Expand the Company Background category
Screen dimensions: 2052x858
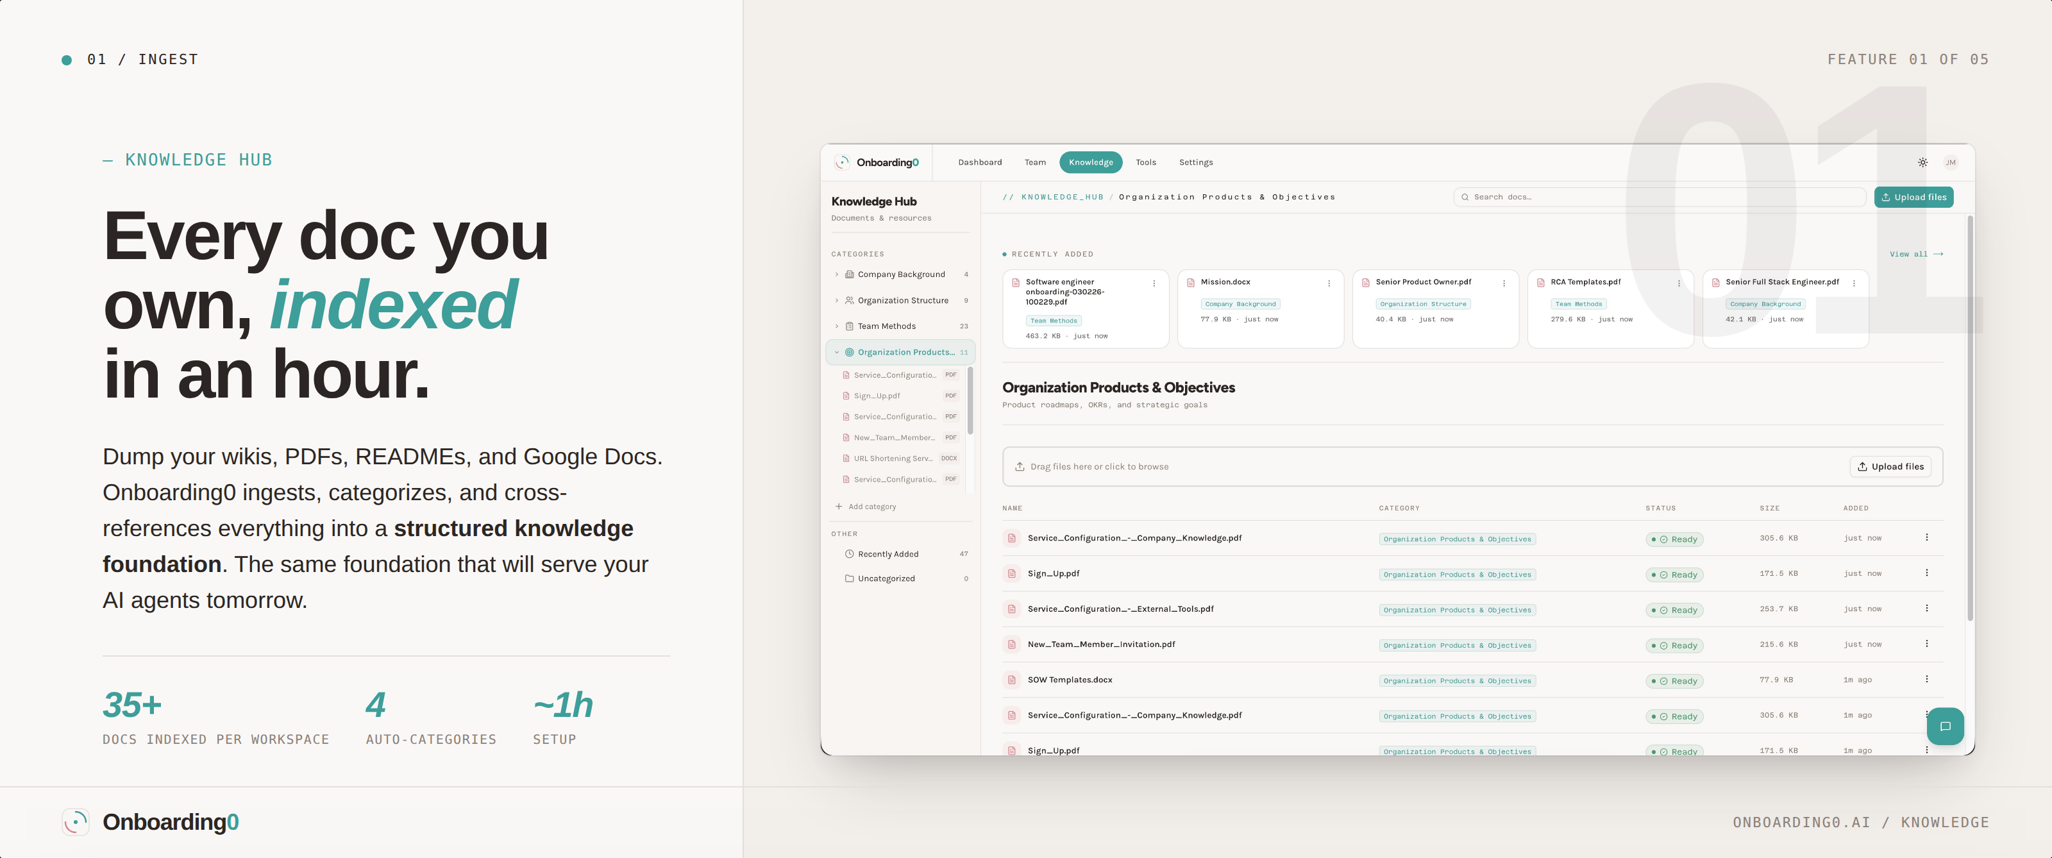click(836, 274)
